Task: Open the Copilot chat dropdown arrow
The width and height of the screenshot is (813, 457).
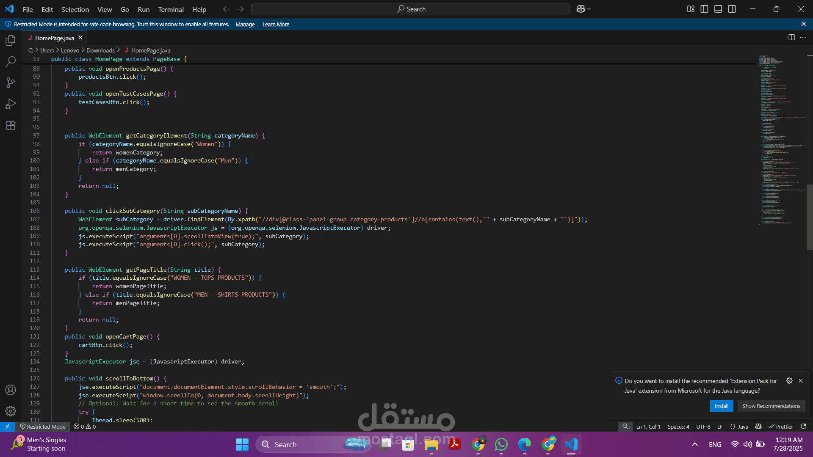Action: coord(589,9)
